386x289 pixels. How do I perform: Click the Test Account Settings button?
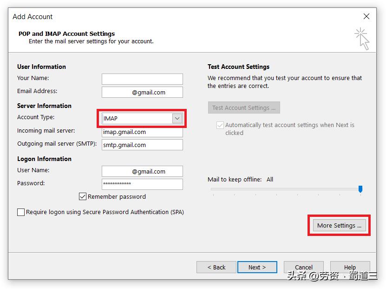[x=243, y=108]
